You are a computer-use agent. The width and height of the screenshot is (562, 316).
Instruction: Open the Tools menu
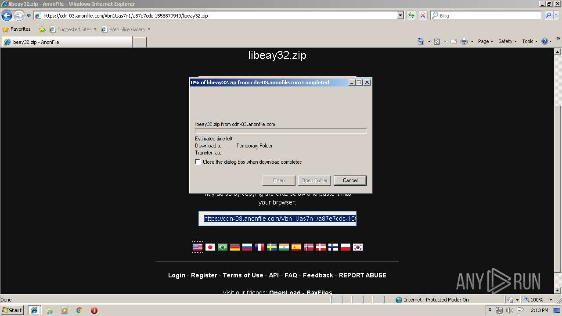[530, 41]
